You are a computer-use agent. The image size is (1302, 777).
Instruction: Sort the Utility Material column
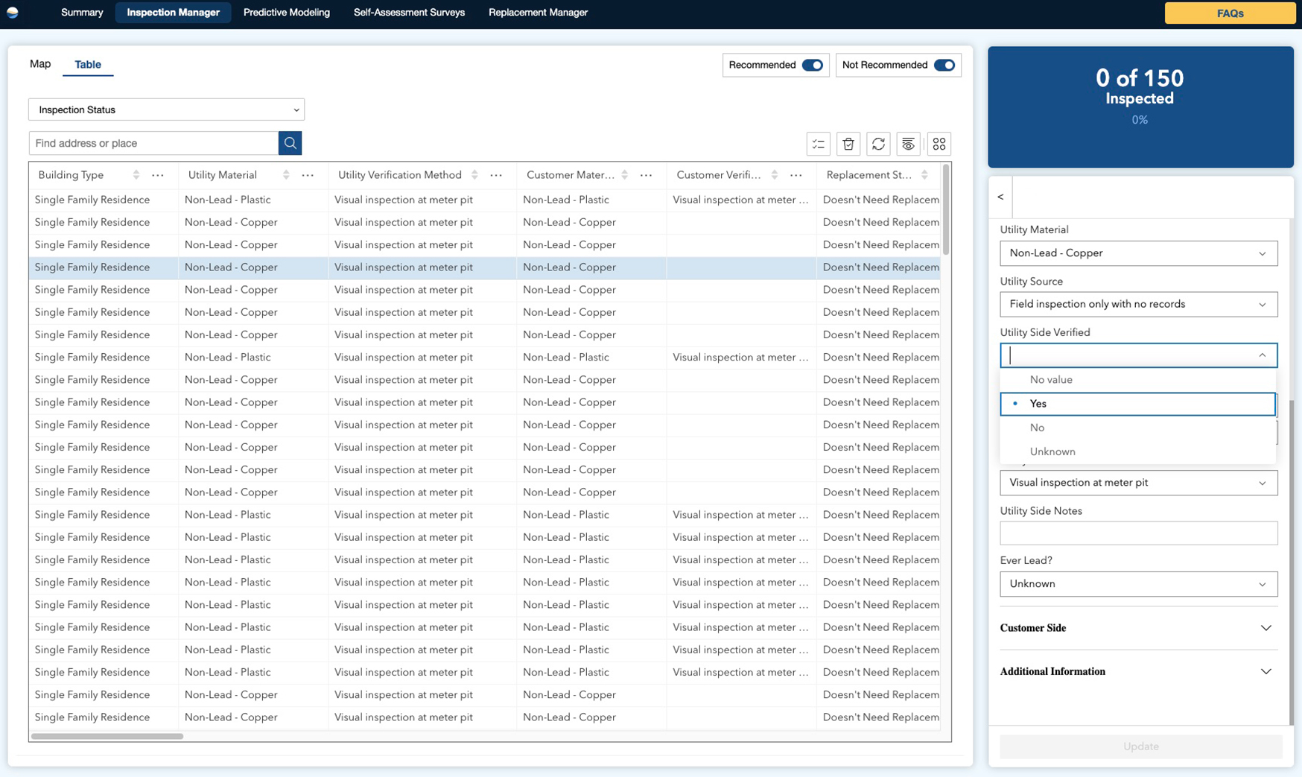(x=285, y=174)
